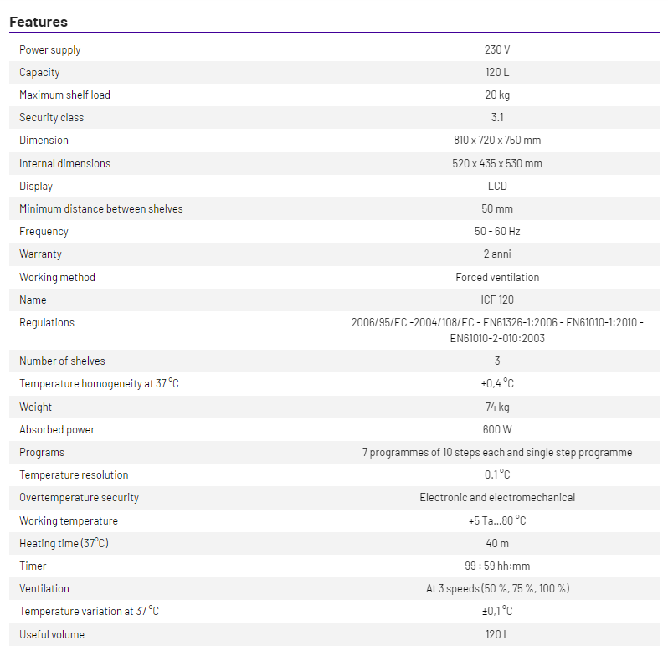Click the Security class value 3.1

tap(497, 118)
